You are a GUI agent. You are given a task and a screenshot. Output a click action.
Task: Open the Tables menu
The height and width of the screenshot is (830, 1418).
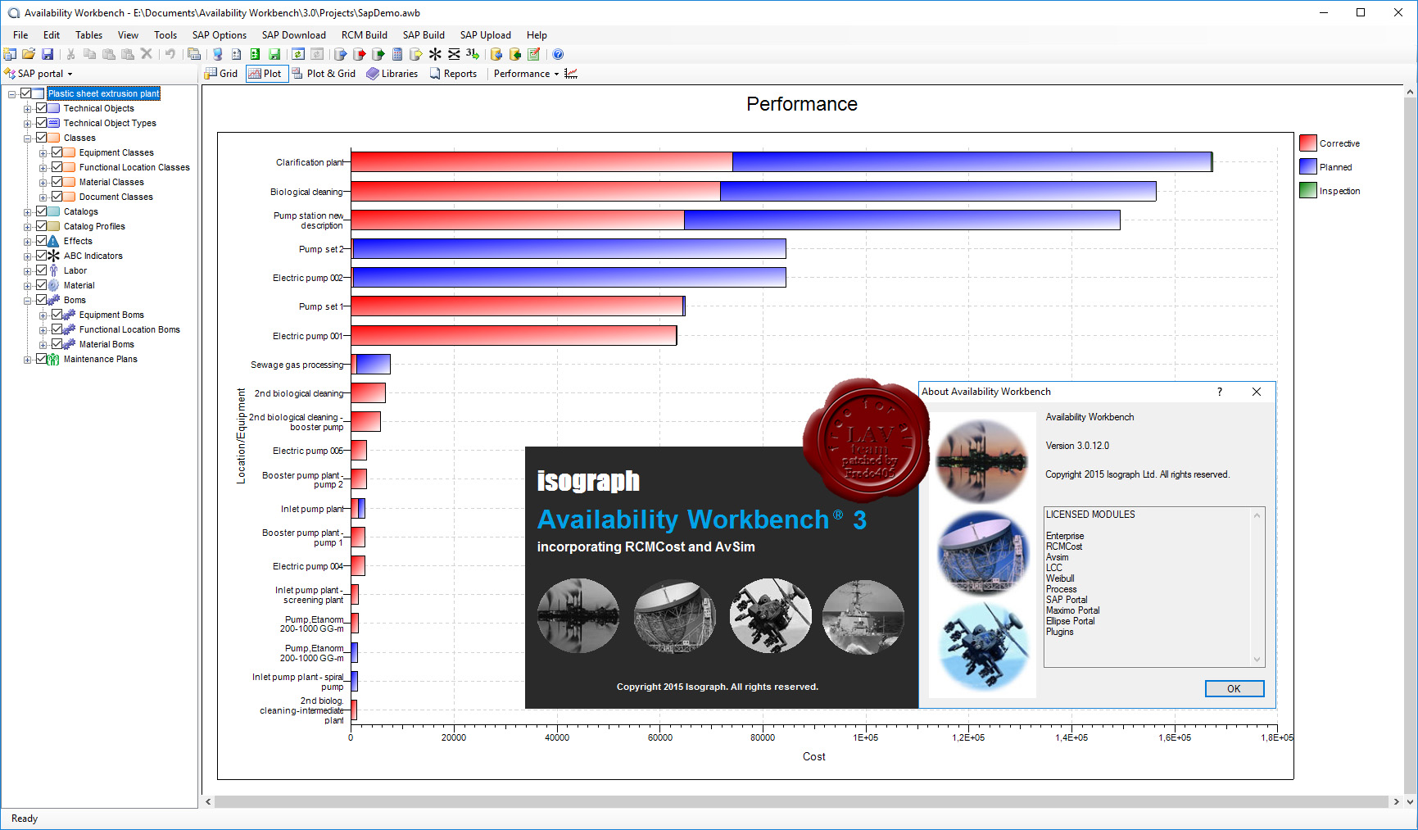(88, 35)
